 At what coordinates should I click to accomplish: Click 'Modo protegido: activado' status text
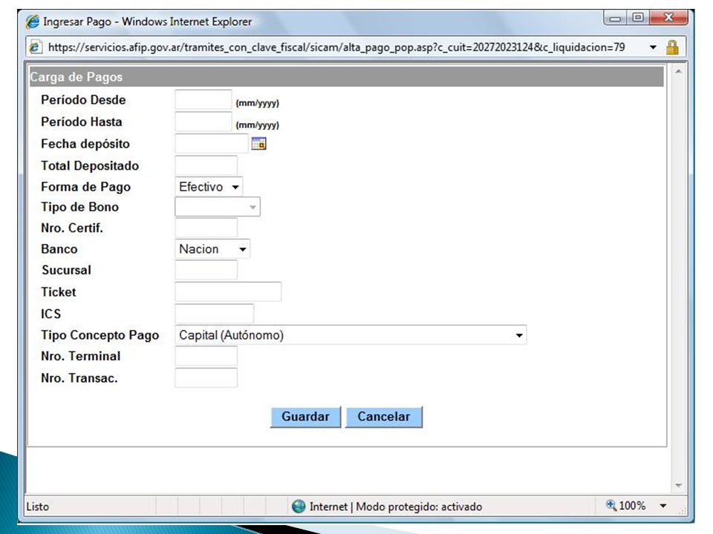[x=419, y=507]
